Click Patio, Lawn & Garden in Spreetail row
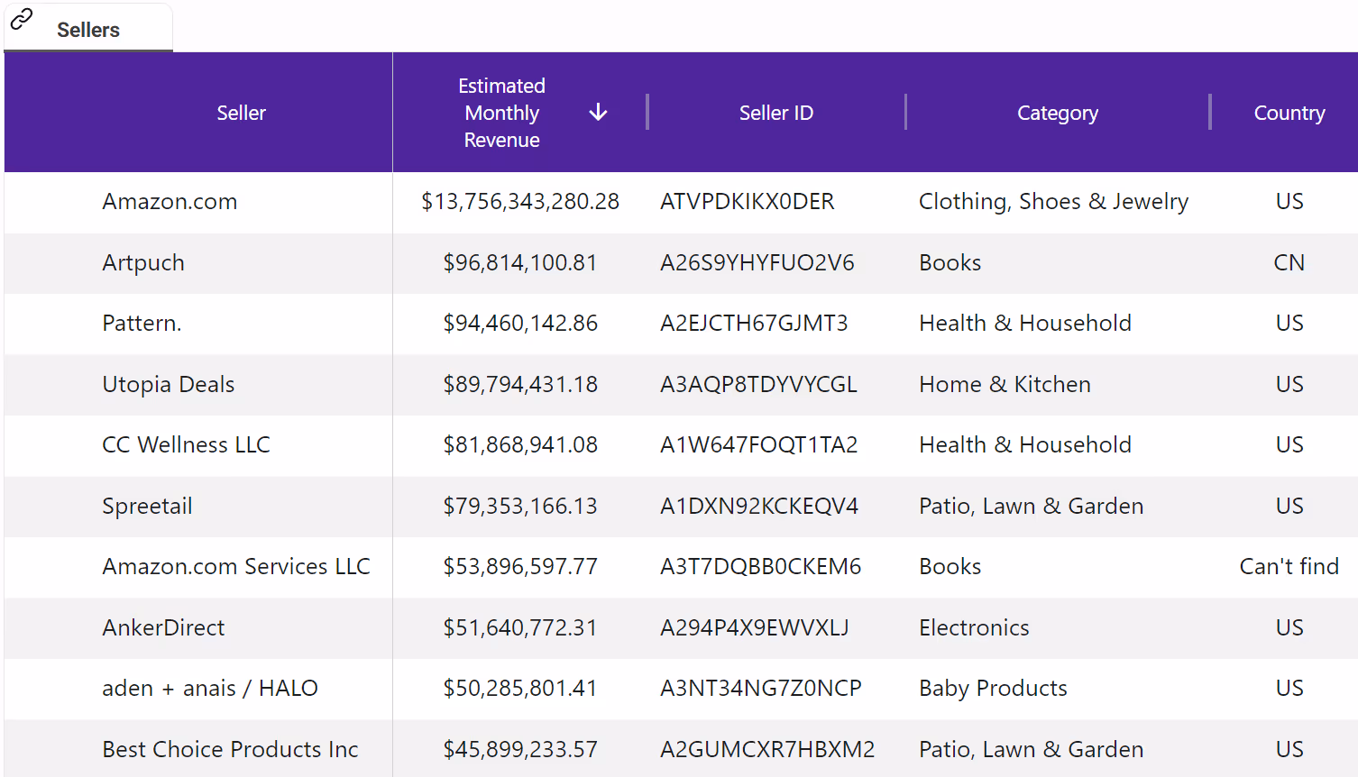Viewport: 1358px width, 777px height. point(1031,506)
